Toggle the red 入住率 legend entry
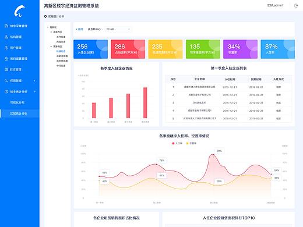This screenshot has height=227, width=303. click(x=177, y=143)
